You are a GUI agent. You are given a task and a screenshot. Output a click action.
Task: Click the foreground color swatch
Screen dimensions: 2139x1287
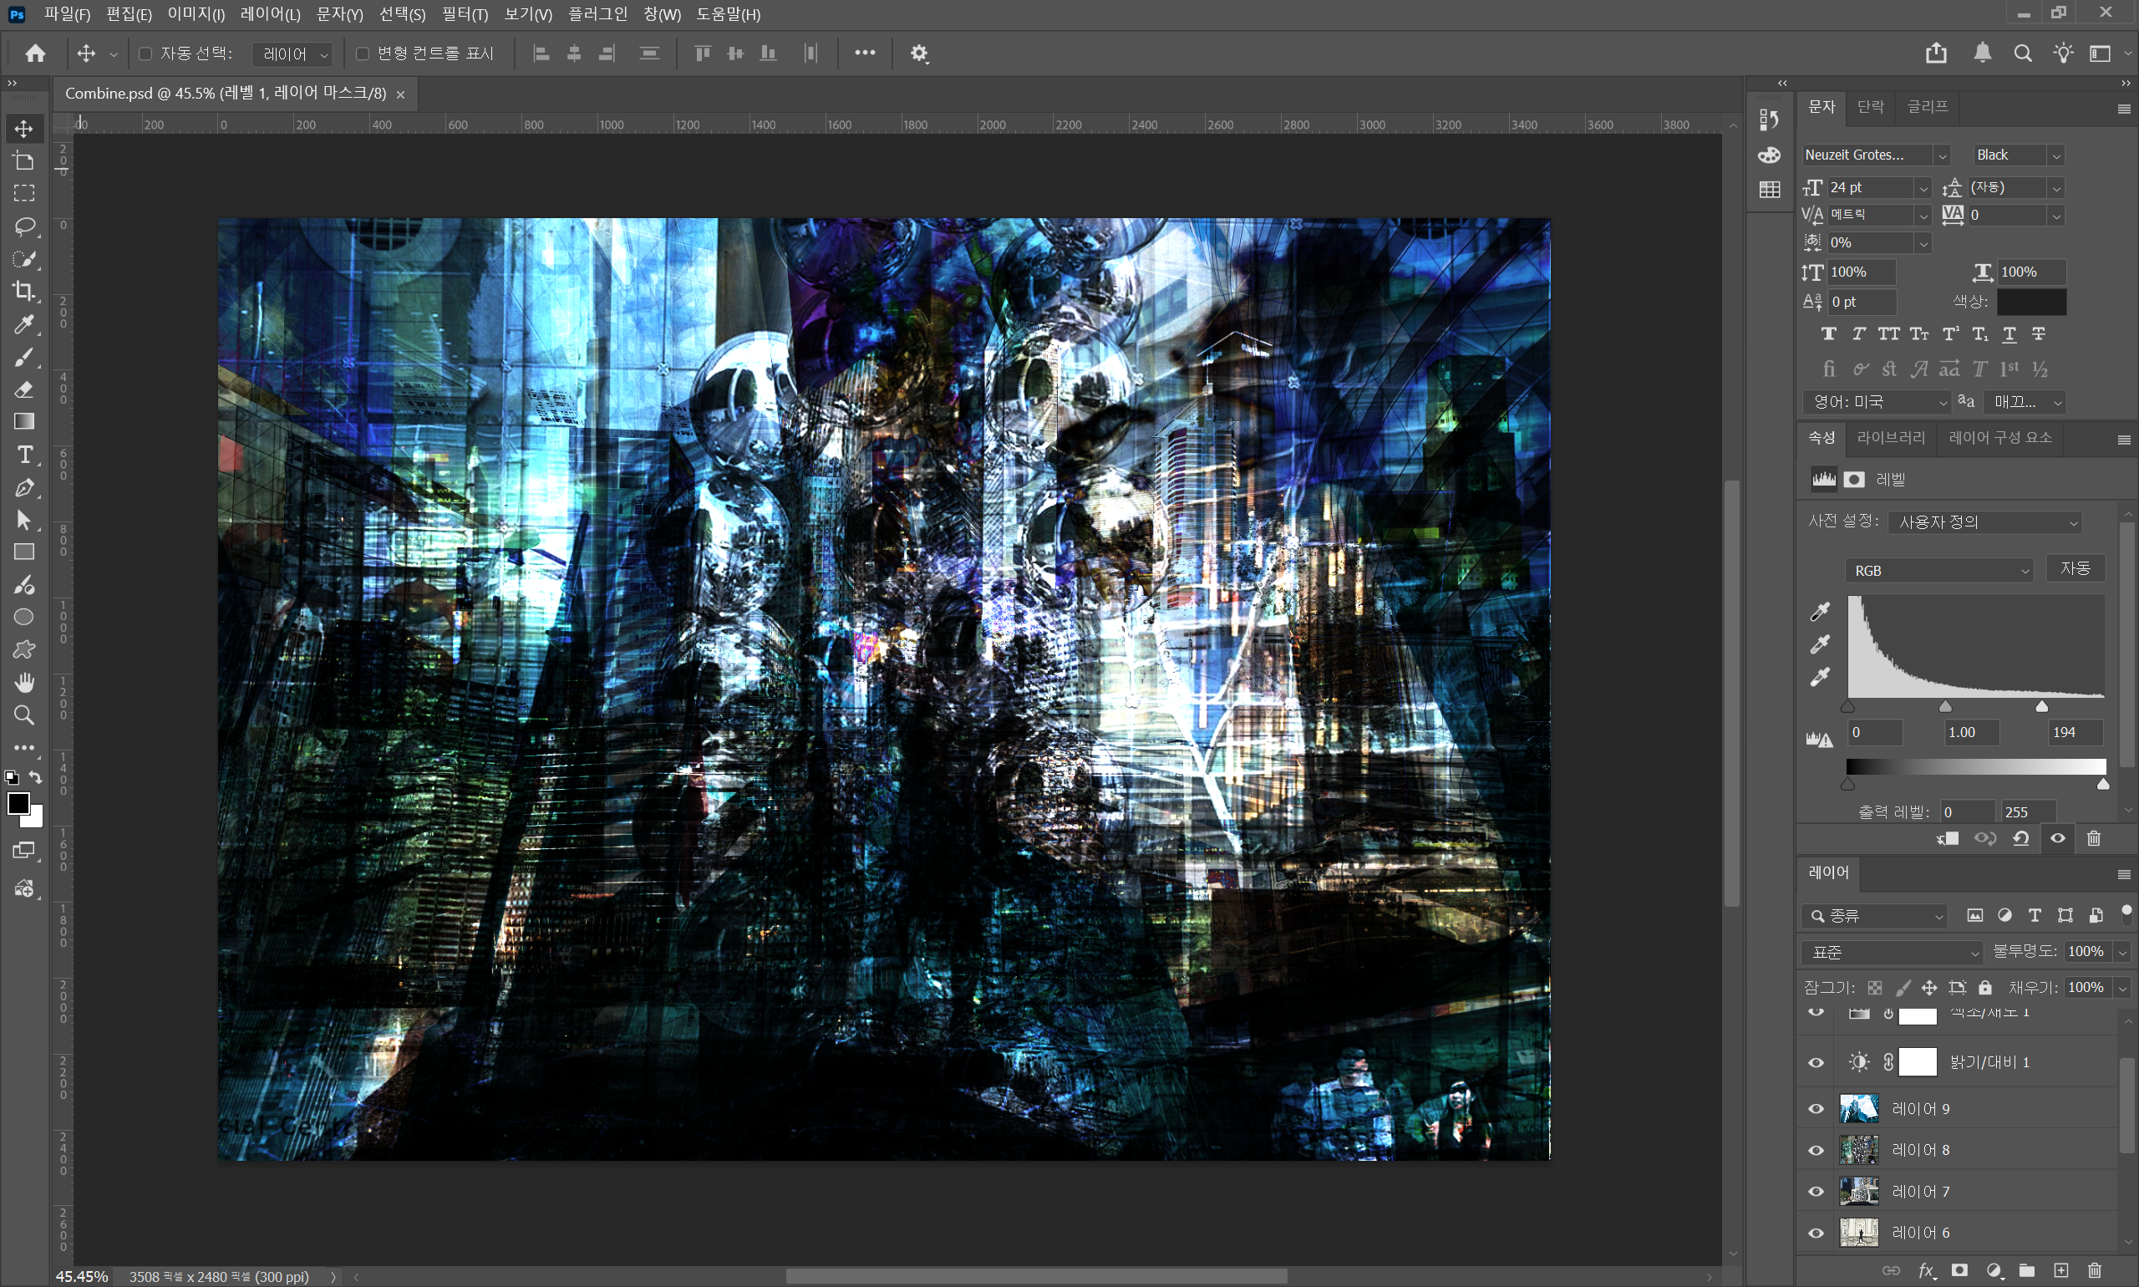pyautogui.click(x=21, y=805)
